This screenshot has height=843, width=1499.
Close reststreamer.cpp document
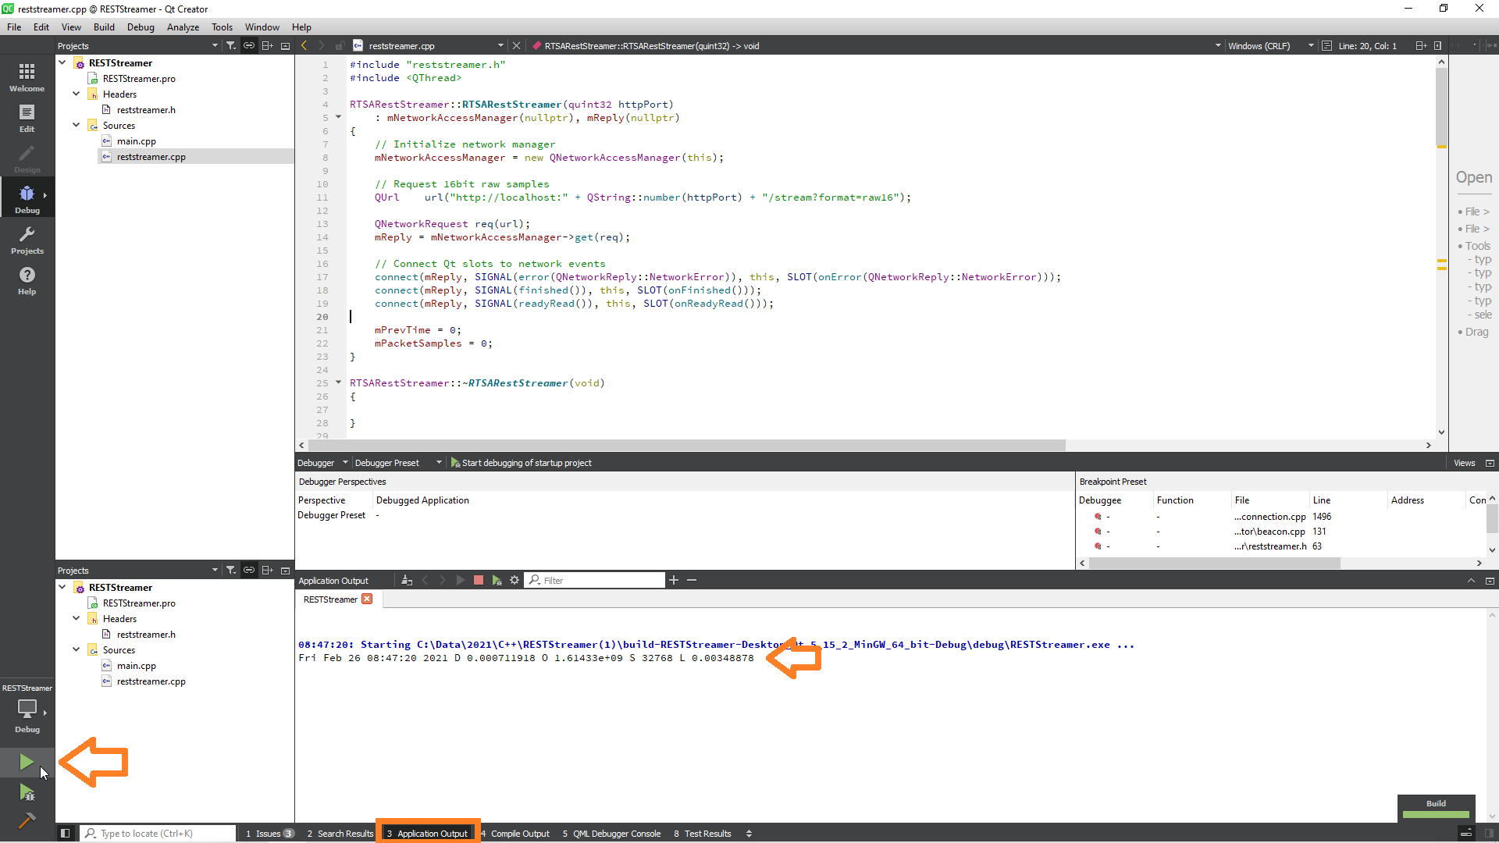[x=516, y=45]
